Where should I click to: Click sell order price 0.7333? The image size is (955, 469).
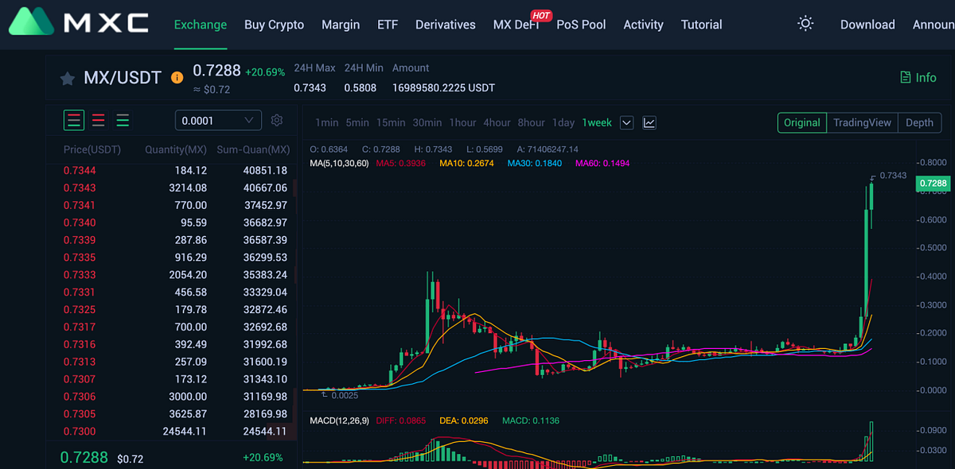point(80,275)
